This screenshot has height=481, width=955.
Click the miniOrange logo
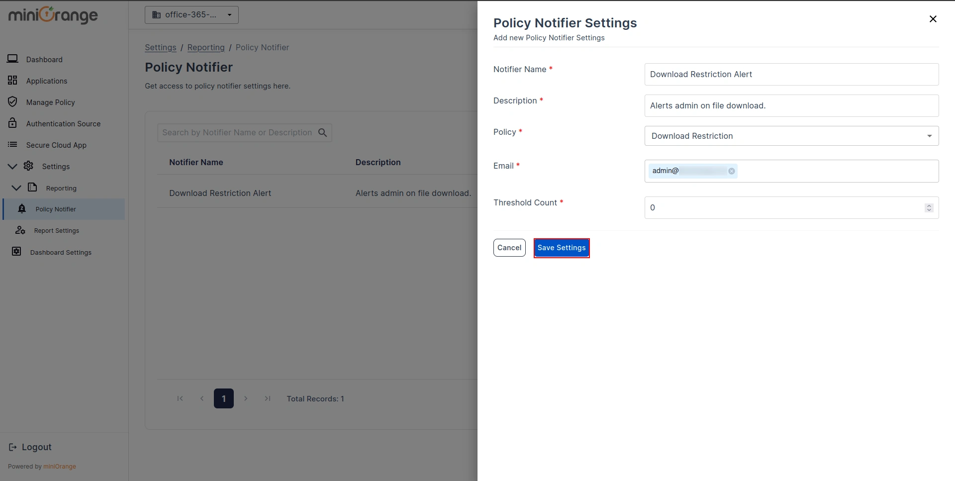tap(53, 15)
